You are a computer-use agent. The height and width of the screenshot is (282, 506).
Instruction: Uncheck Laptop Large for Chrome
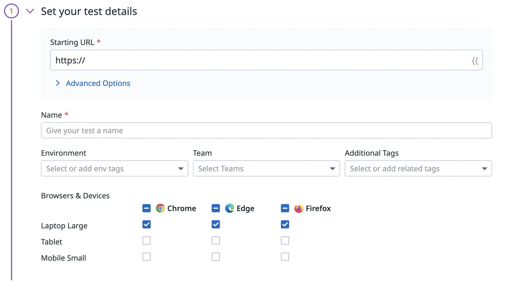[x=147, y=224]
